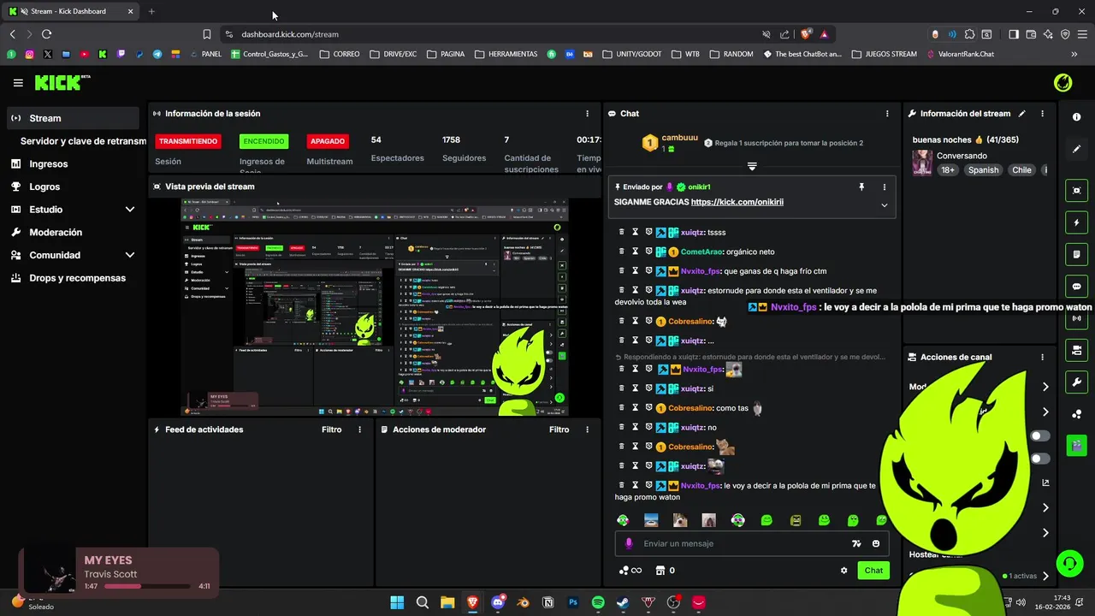Bookmark this page using bookmark icon
The image size is (1095, 616).
(207, 34)
